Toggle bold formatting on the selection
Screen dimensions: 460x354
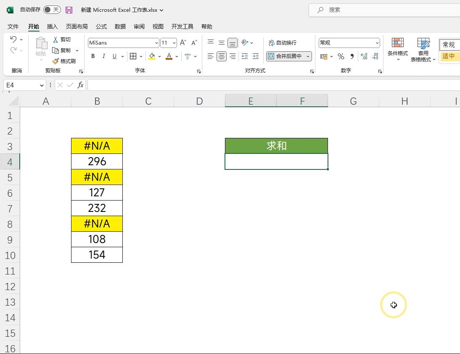(x=93, y=56)
